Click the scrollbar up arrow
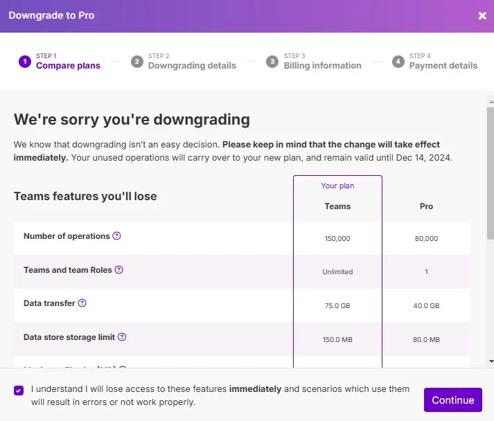This screenshot has height=421, width=494. [491, 102]
